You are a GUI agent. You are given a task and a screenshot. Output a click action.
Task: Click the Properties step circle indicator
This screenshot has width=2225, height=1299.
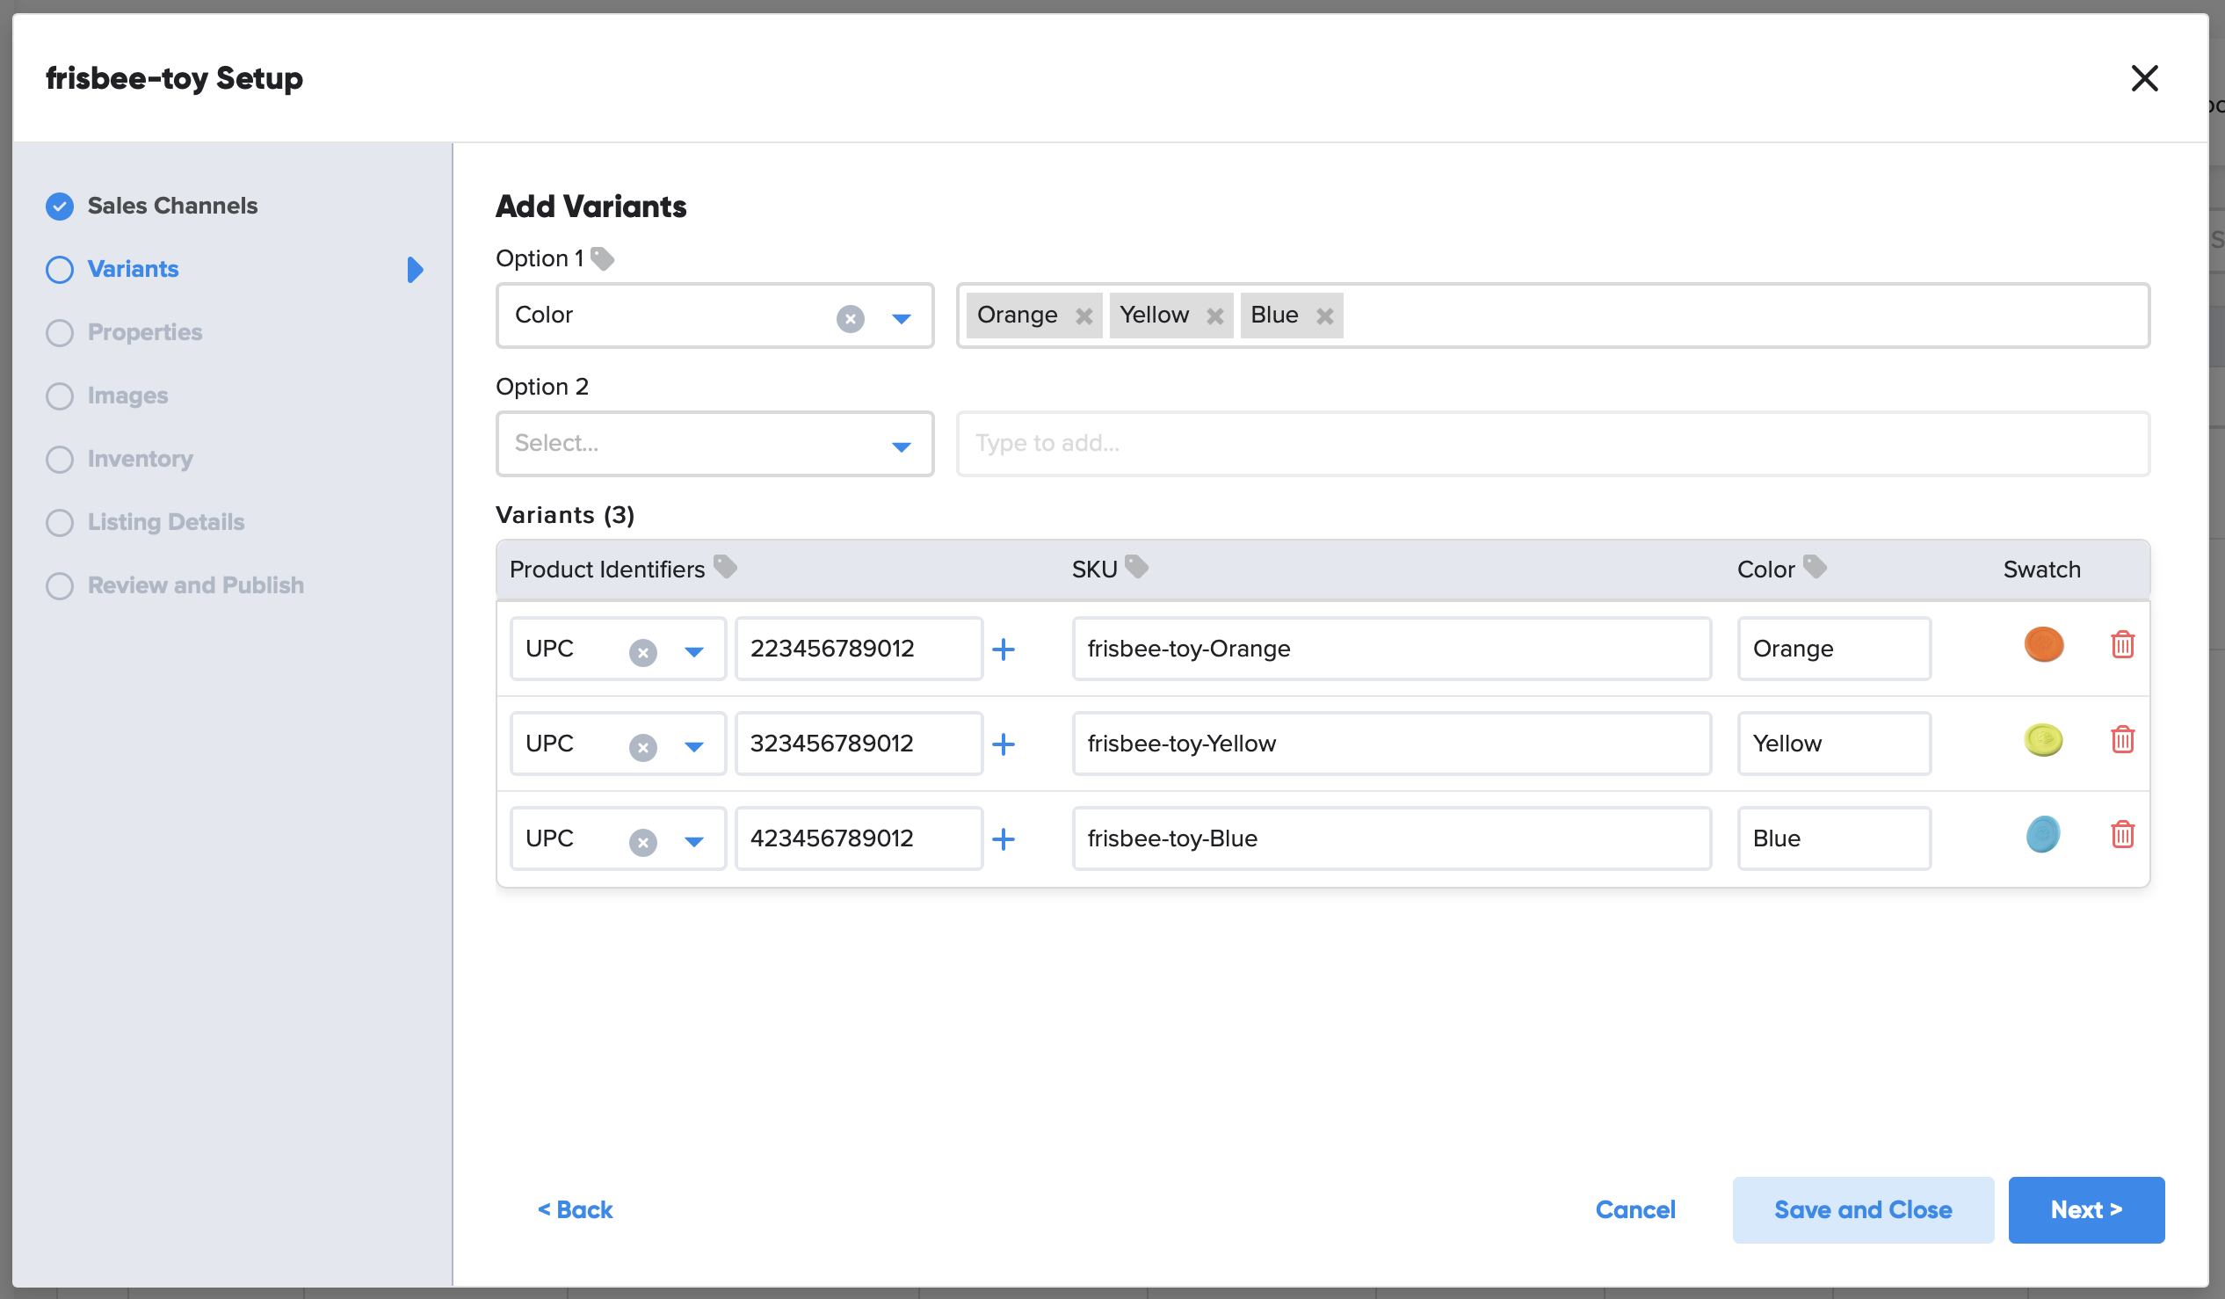click(x=59, y=333)
